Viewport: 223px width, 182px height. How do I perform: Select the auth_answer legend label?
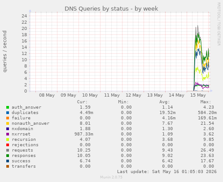click(26, 107)
